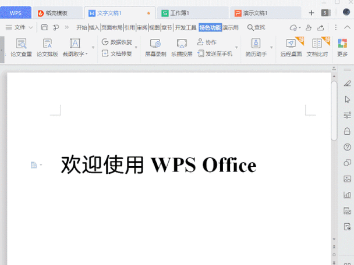
Task: Click the user avatar icon
Action: (x=346, y=12)
